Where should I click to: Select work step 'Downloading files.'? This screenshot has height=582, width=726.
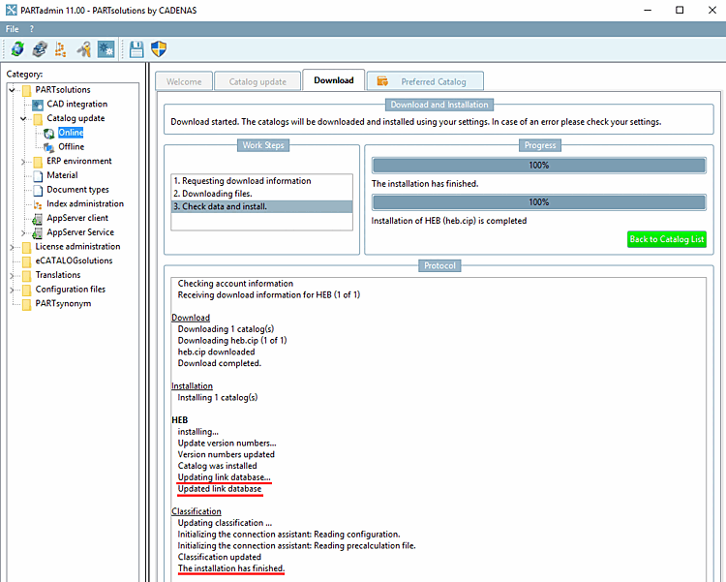click(x=261, y=194)
